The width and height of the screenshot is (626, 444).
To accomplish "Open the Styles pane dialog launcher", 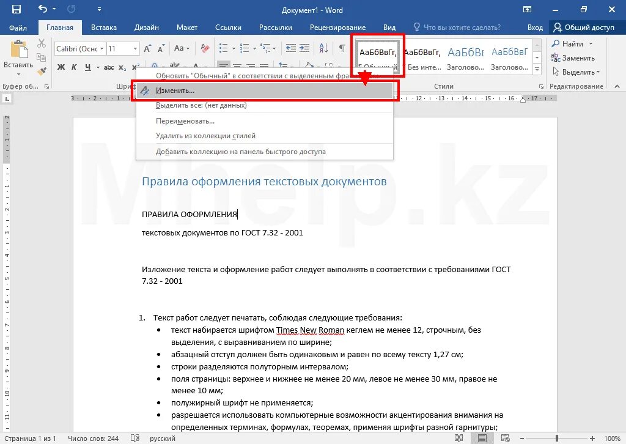I will [541, 86].
